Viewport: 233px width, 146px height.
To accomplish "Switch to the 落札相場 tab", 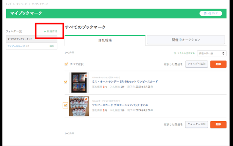I will tap(104, 40).
